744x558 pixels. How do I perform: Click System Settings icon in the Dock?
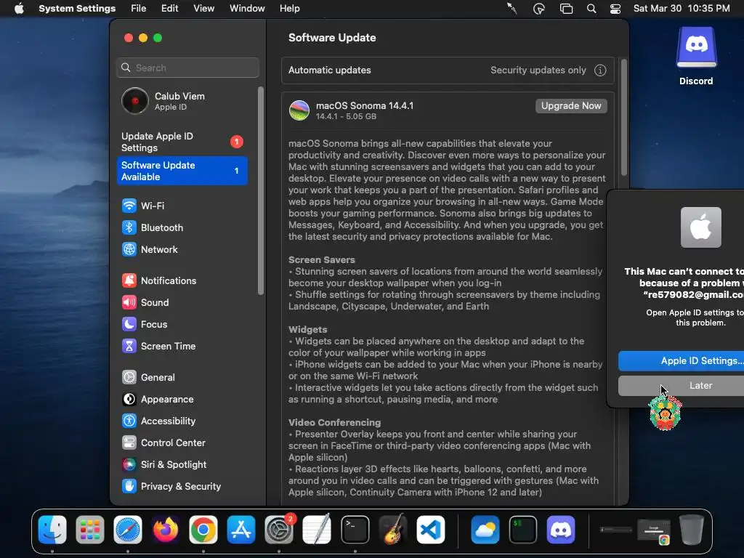click(x=279, y=530)
